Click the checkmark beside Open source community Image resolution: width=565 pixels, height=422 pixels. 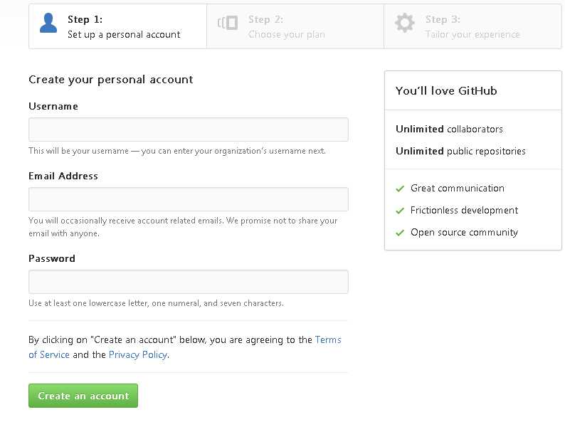pyautogui.click(x=400, y=233)
